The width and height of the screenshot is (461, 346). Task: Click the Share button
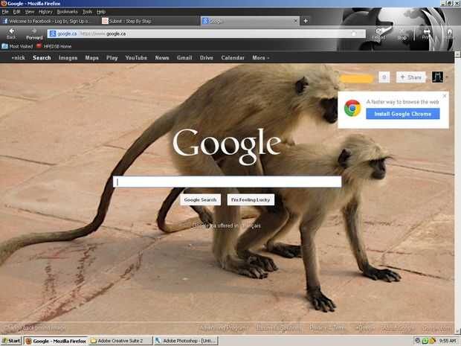pyautogui.click(x=410, y=77)
